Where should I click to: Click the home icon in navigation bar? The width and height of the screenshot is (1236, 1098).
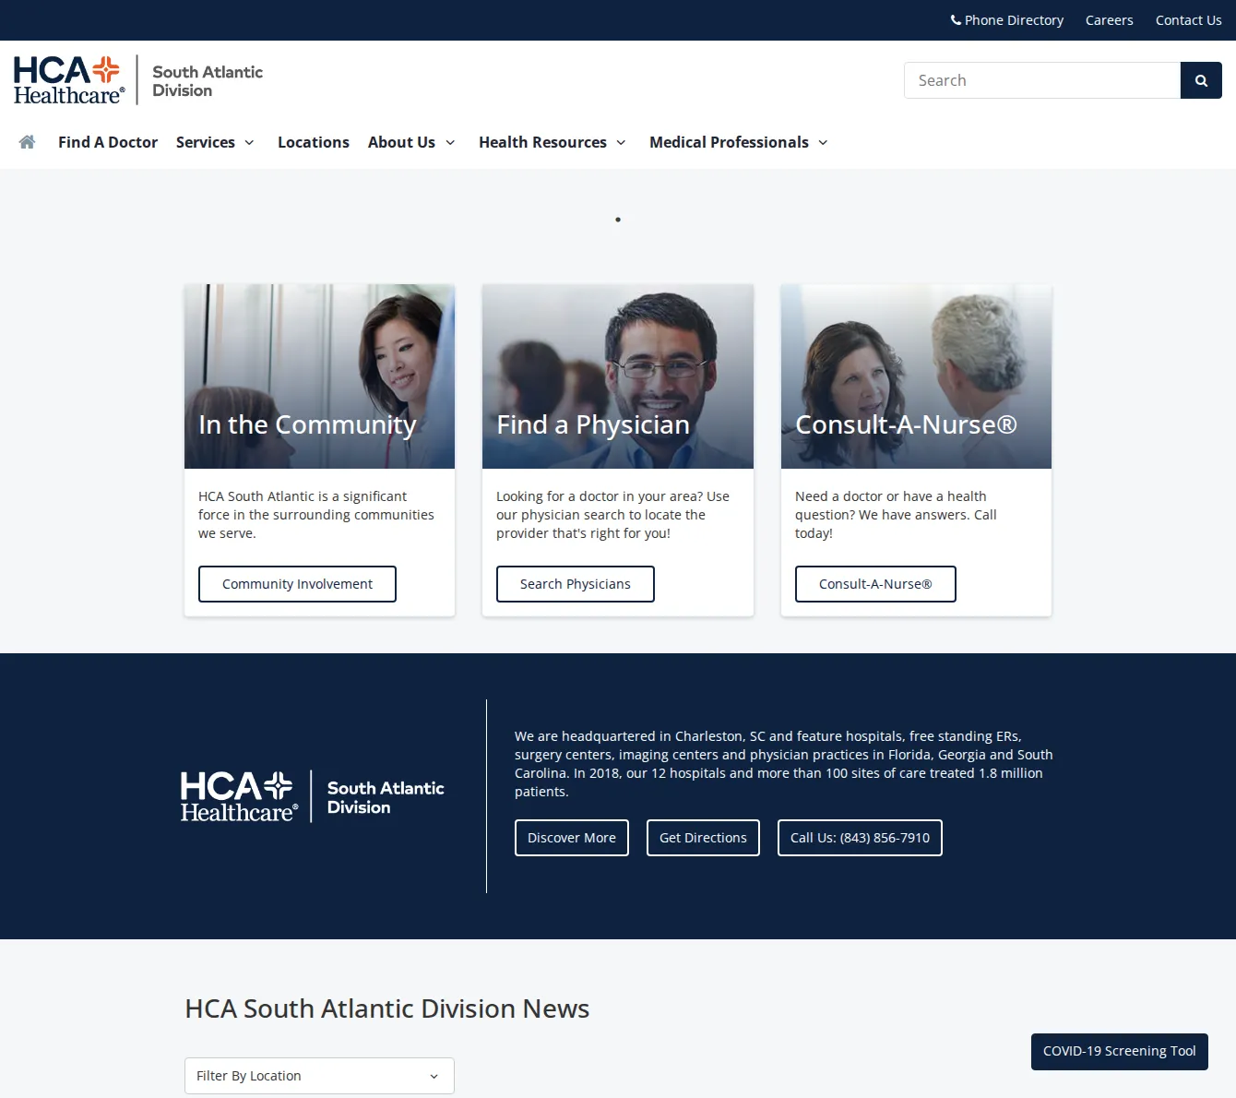pos(27,142)
